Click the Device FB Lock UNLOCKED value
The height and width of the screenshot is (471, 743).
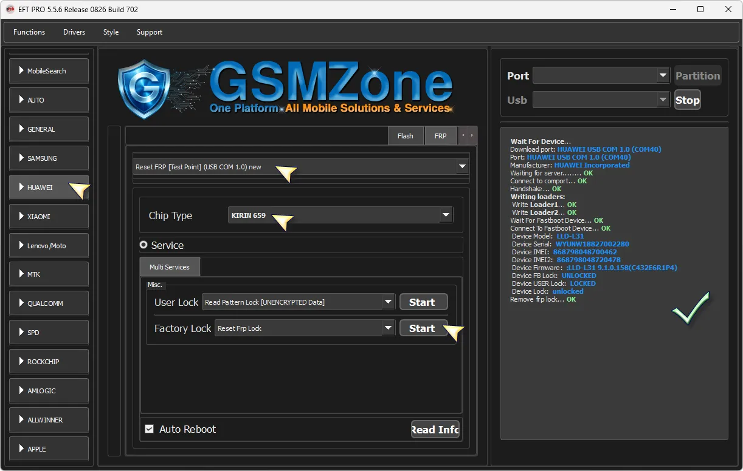pyautogui.click(x=579, y=276)
